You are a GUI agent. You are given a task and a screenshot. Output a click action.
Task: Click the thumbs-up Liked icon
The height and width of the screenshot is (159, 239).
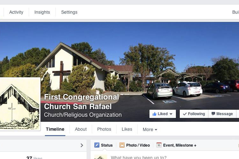point(155,114)
